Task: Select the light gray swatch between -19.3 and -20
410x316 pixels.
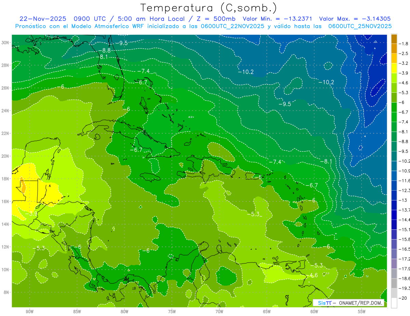Action: click(394, 293)
